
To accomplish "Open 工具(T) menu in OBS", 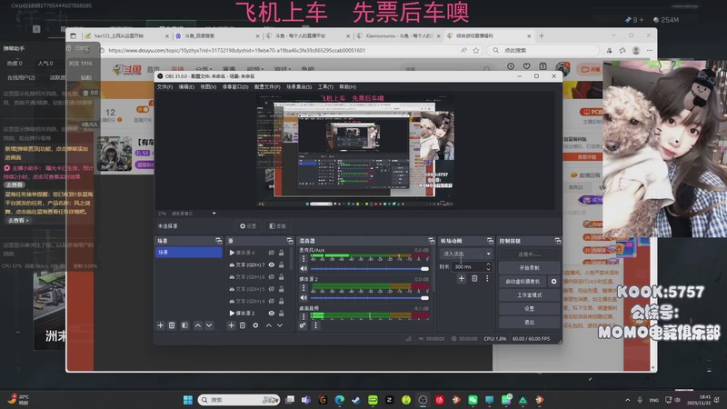I will point(325,86).
